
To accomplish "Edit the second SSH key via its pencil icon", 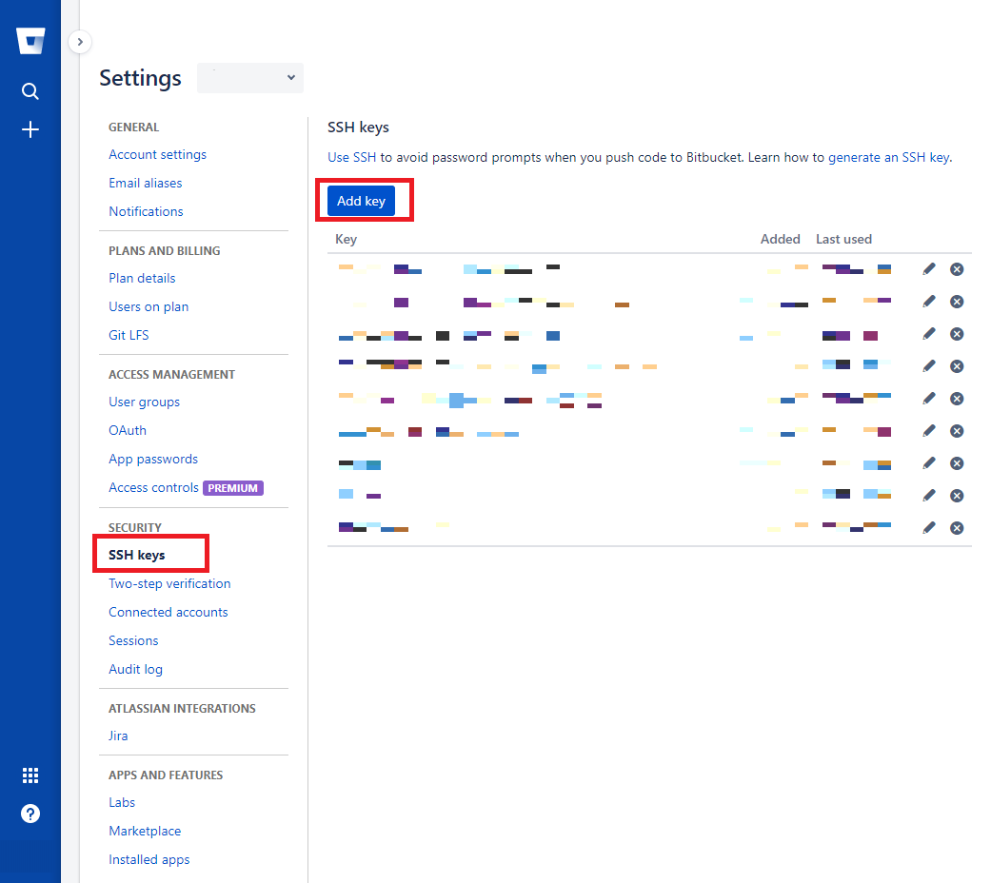I will click(928, 302).
